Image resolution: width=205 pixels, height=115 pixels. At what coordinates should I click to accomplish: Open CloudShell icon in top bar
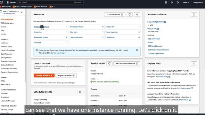(x=166, y=2)
